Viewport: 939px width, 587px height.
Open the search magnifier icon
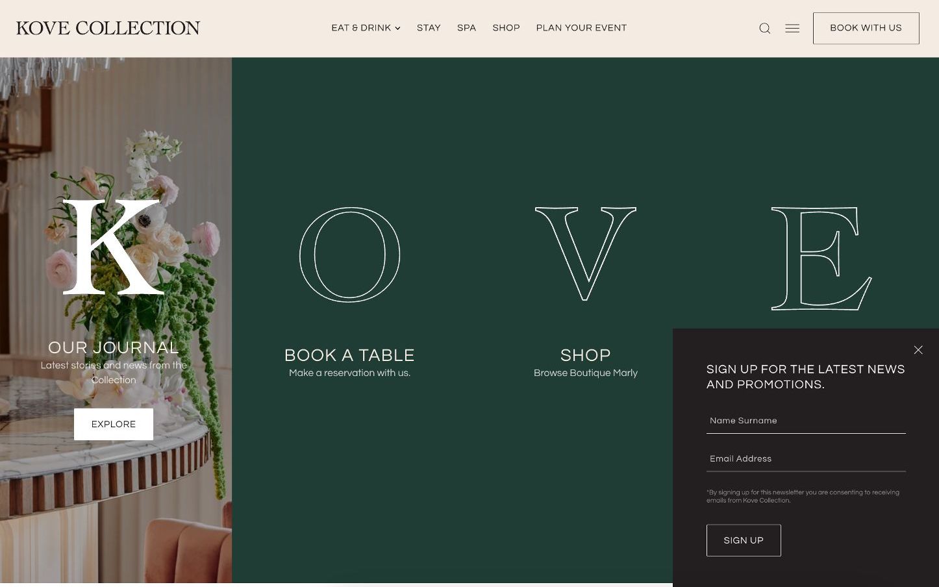[764, 29]
